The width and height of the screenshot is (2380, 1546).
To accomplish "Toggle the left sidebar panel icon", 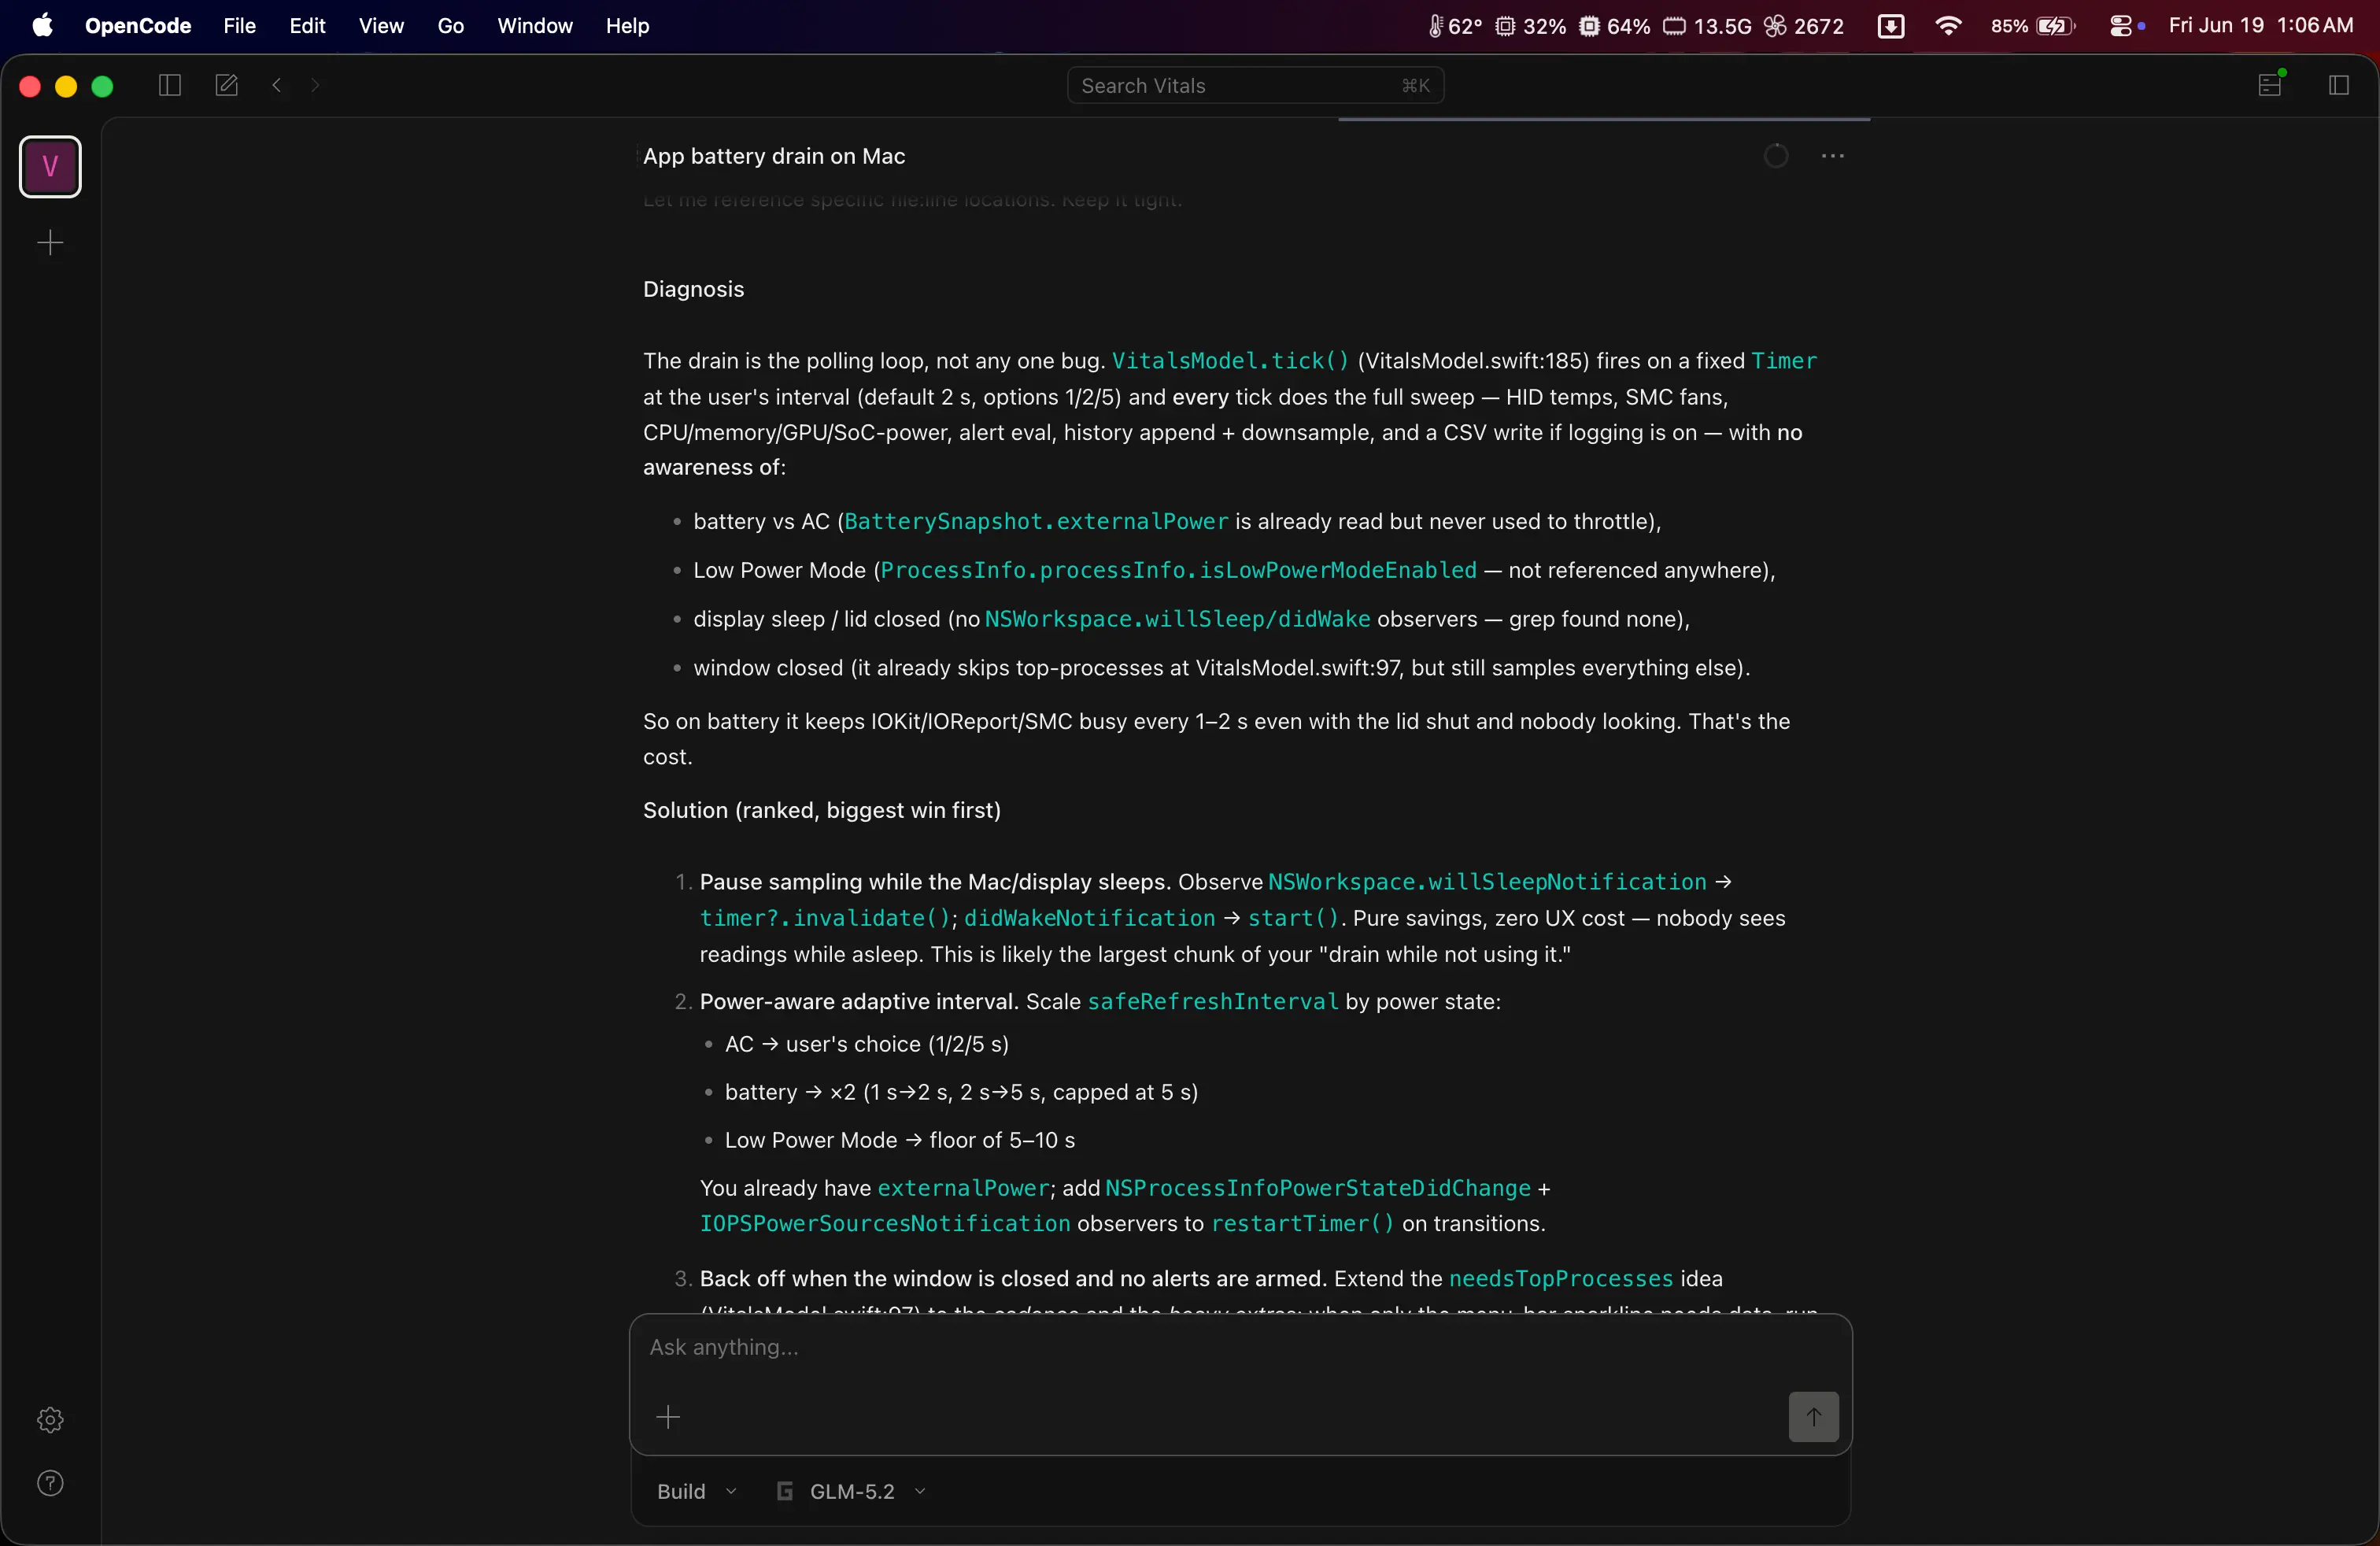I will click(x=169, y=85).
